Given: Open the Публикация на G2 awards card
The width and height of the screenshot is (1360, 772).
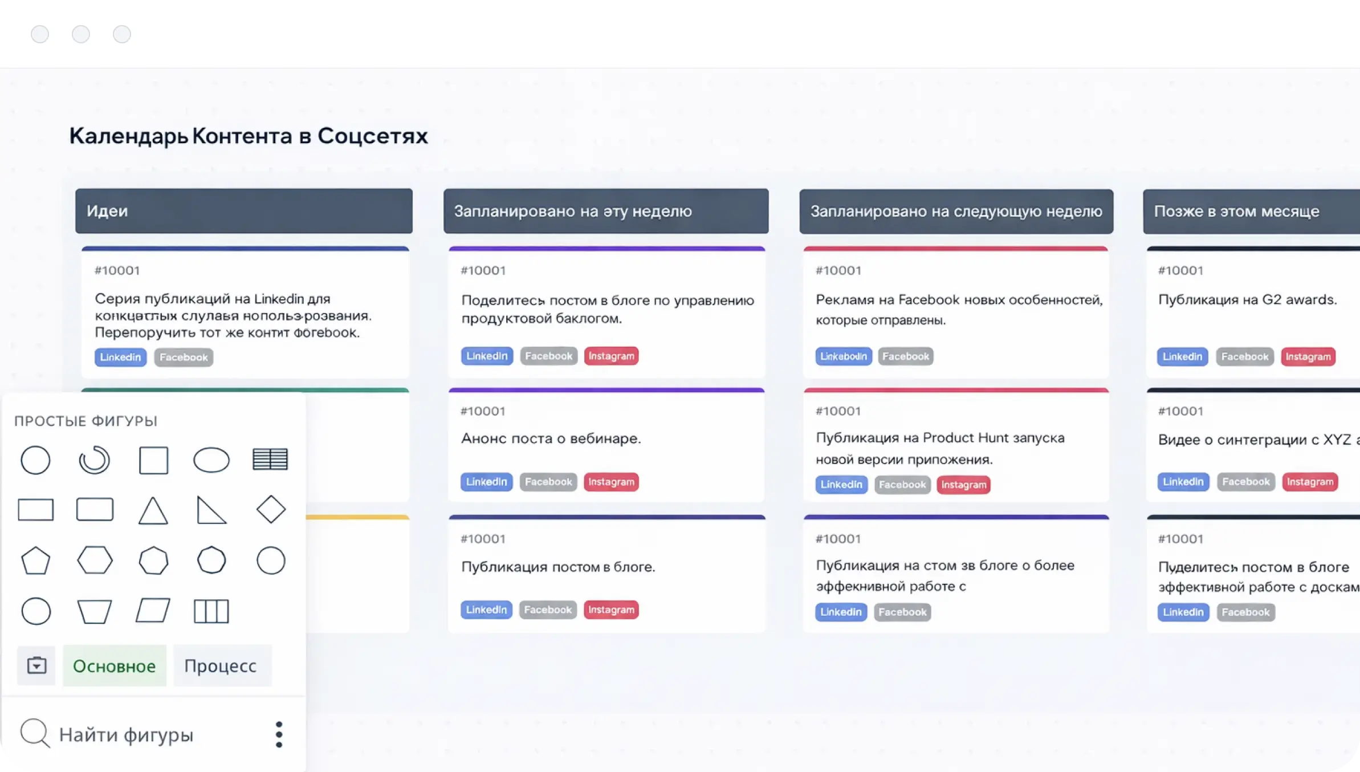Looking at the screenshot, I should tap(1247, 300).
